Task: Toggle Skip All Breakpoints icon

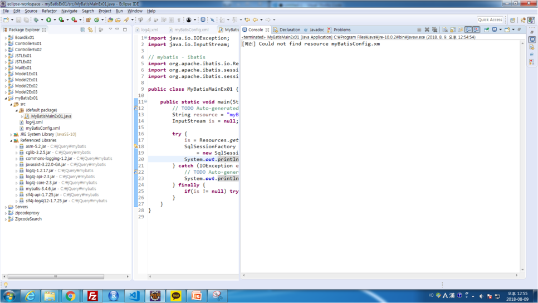Action: (212, 20)
